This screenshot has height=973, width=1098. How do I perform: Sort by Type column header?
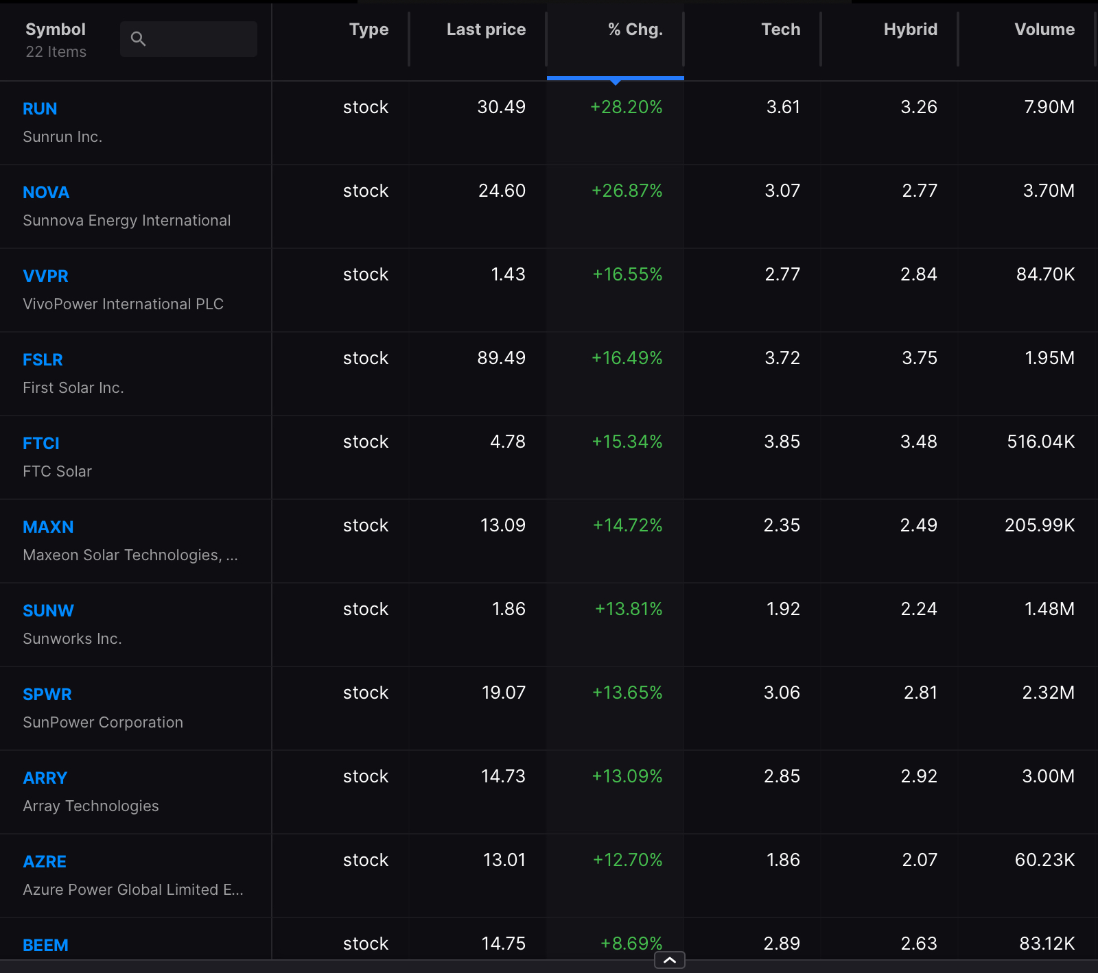(x=369, y=29)
